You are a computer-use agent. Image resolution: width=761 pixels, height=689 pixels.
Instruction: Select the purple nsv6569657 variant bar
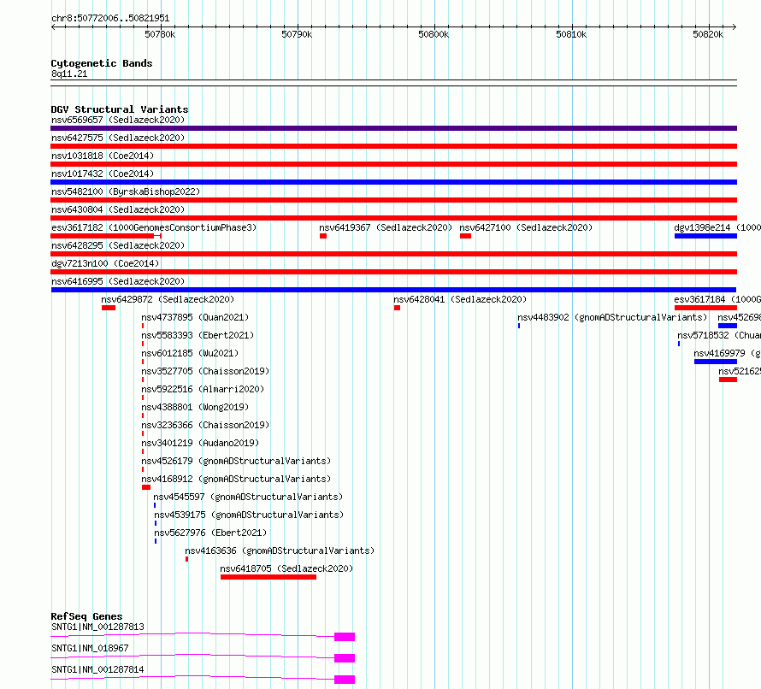pyautogui.click(x=393, y=128)
